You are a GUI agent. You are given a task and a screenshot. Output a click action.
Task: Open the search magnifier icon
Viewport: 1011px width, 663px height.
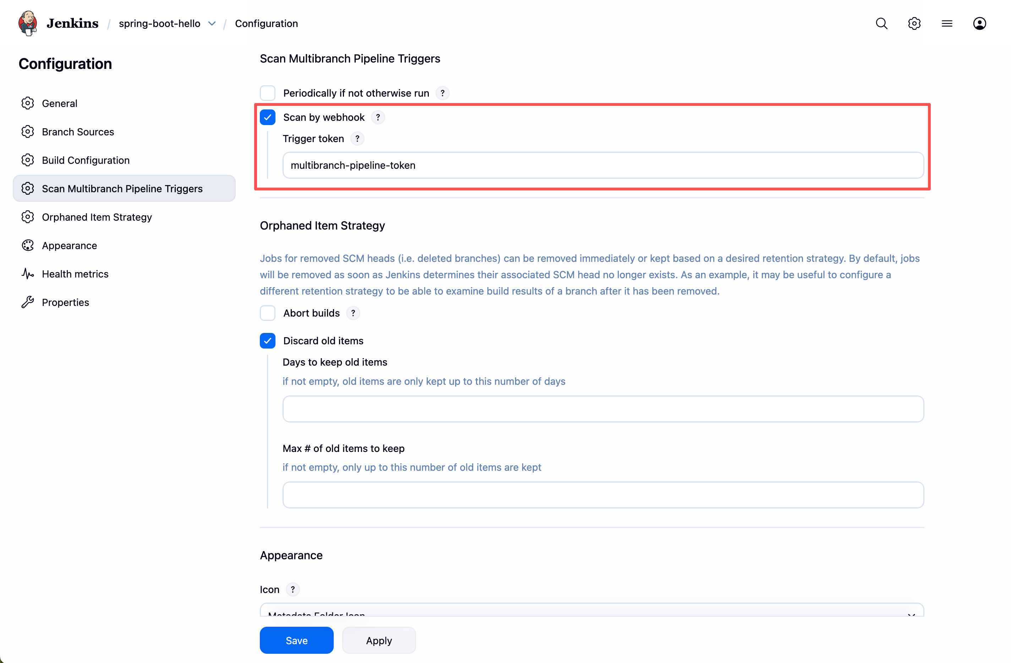click(881, 23)
